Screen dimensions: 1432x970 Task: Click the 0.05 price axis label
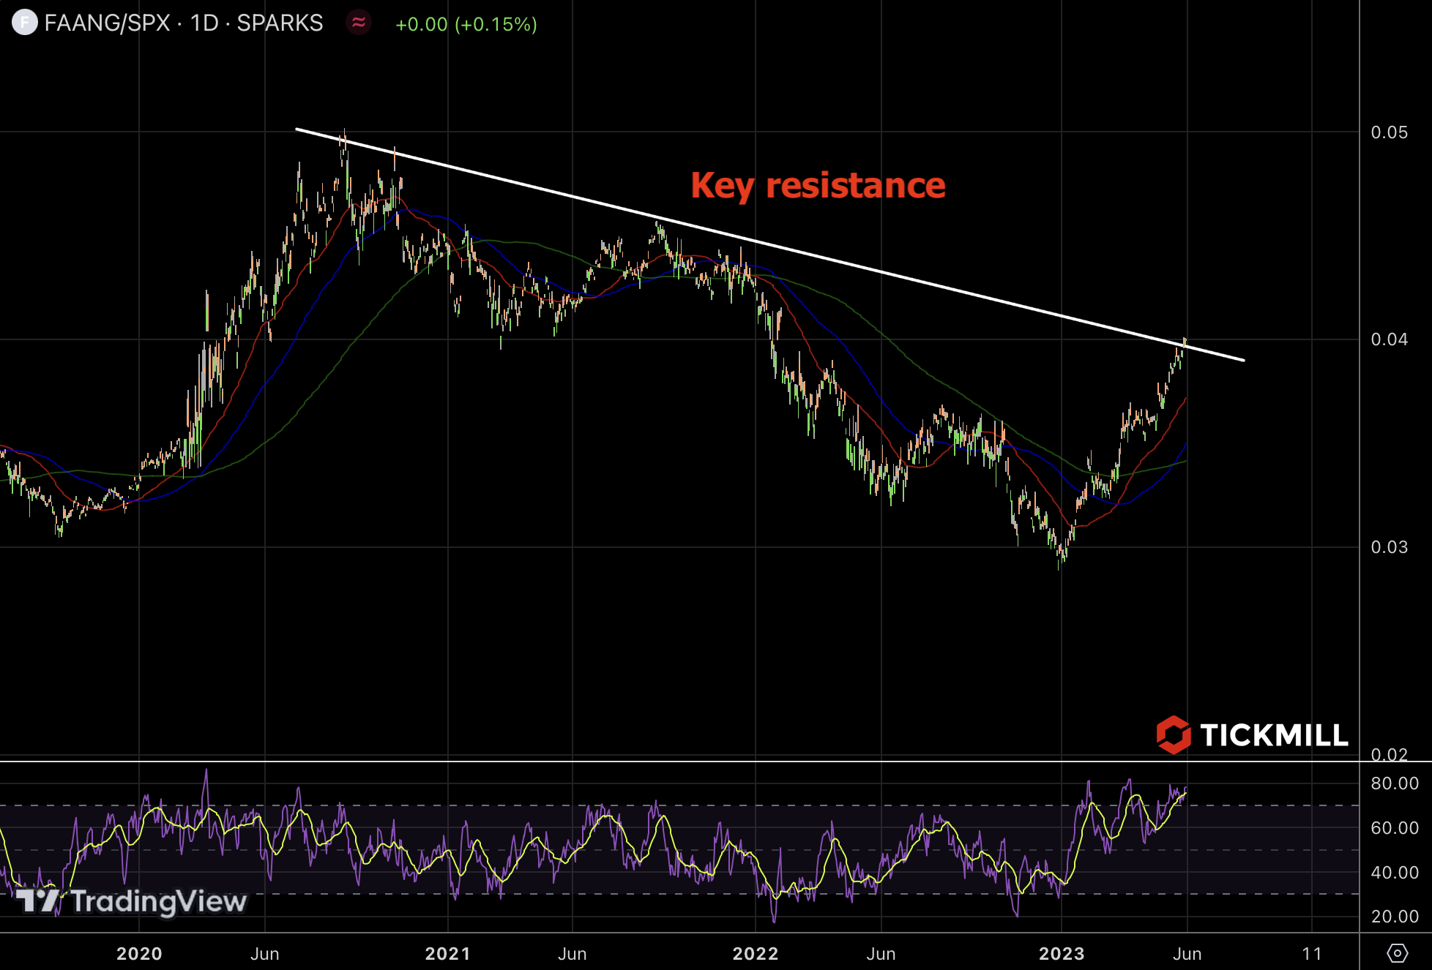1389,132
